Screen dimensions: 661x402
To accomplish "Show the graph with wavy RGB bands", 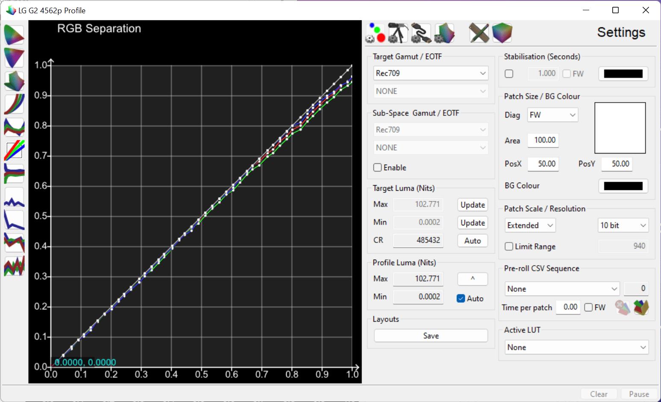I will point(14,127).
